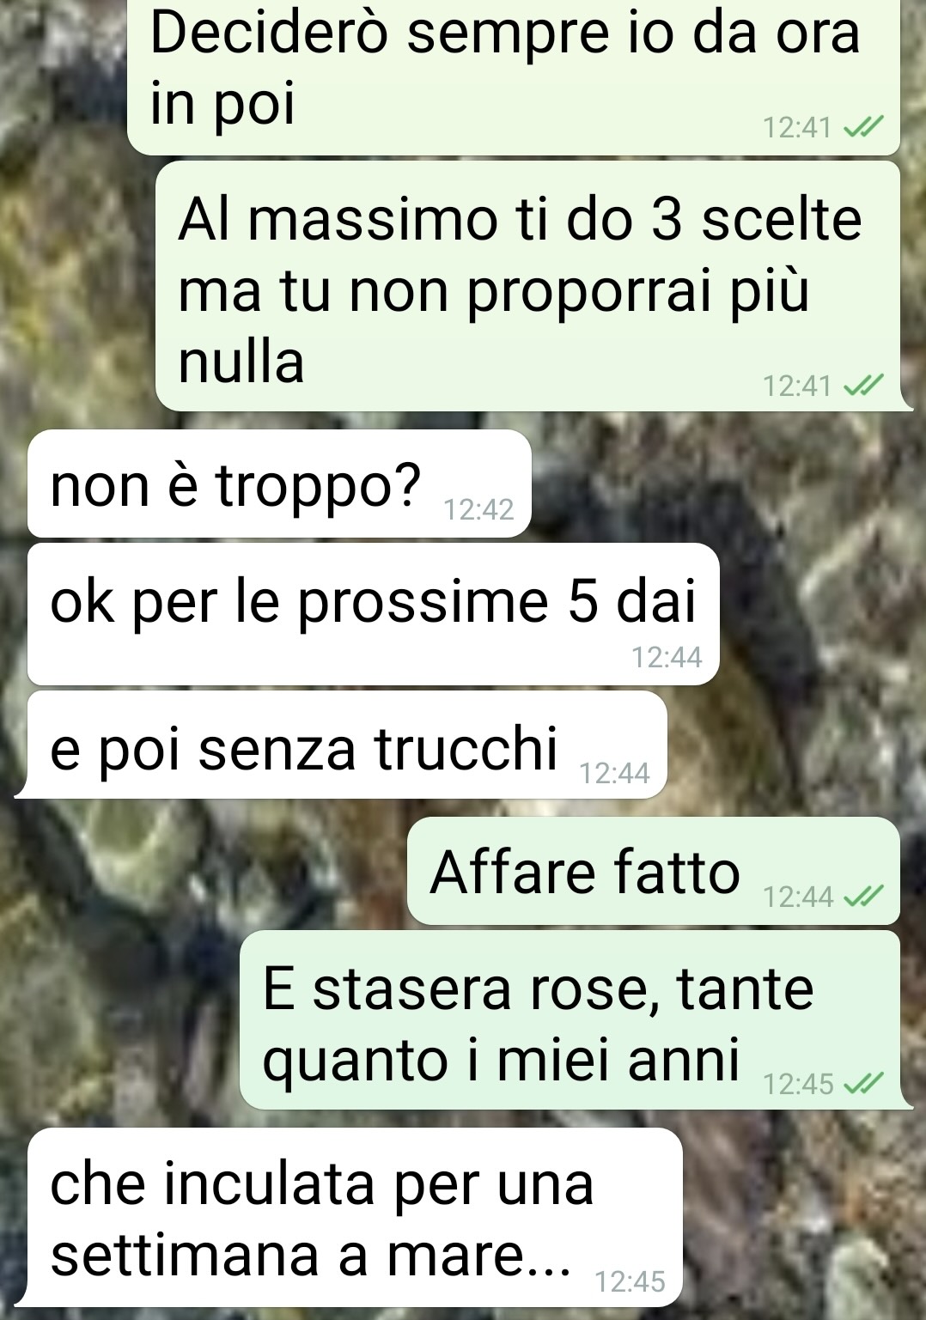The width and height of the screenshot is (926, 1320).
Task: Select 'E stasera rose, tante quanto i miei anni'
Action: [x=576, y=1020]
